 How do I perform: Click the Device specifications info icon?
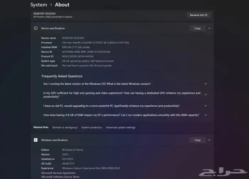coord(36,28)
